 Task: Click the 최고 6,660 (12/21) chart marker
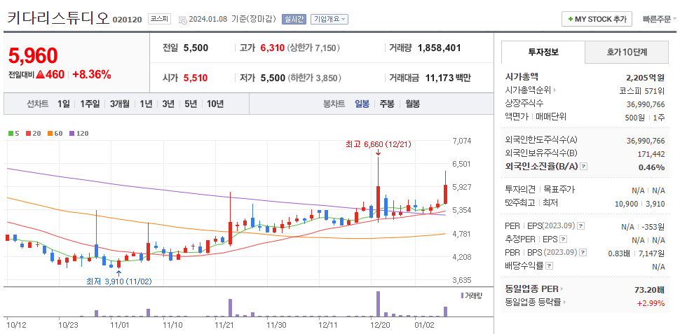[378, 144]
